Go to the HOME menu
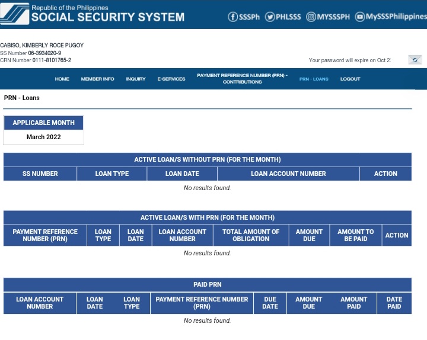The width and height of the screenshot is (427, 340). pyautogui.click(x=62, y=79)
